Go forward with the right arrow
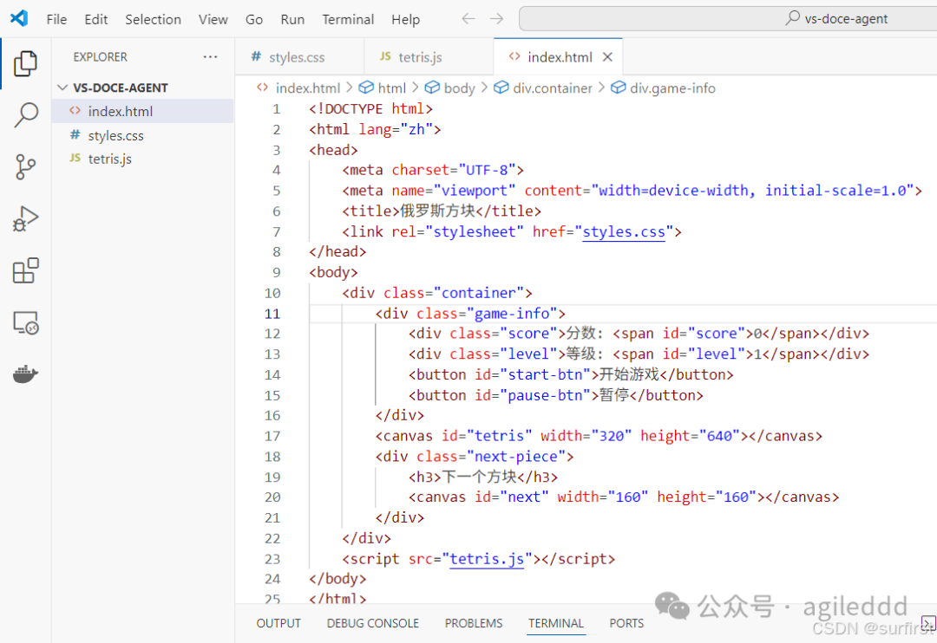 [x=496, y=18]
